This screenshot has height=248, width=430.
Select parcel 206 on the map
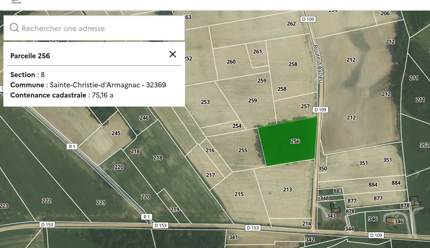(385, 14)
